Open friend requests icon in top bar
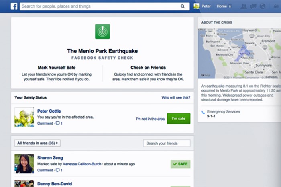 click(x=244, y=6)
